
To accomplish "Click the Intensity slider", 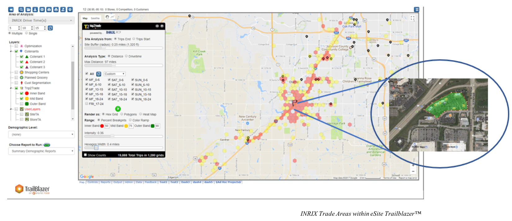I will (124, 136).
